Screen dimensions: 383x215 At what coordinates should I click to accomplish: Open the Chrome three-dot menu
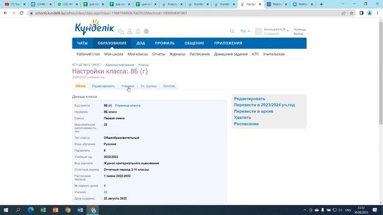point(378,13)
